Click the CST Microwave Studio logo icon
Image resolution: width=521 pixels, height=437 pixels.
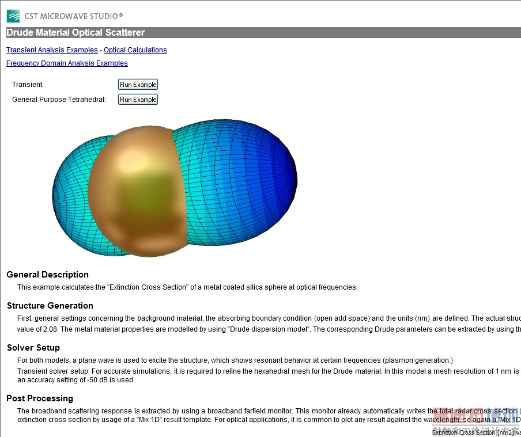(x=13, y=16)
